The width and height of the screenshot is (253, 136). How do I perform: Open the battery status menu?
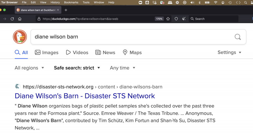coord(207,2)
